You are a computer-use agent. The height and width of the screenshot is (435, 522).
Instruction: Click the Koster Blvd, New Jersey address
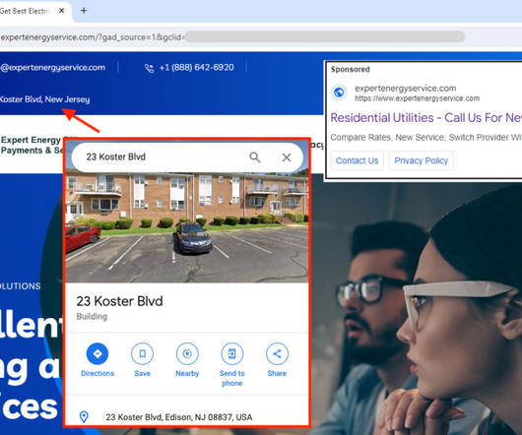tap(44, 99)
